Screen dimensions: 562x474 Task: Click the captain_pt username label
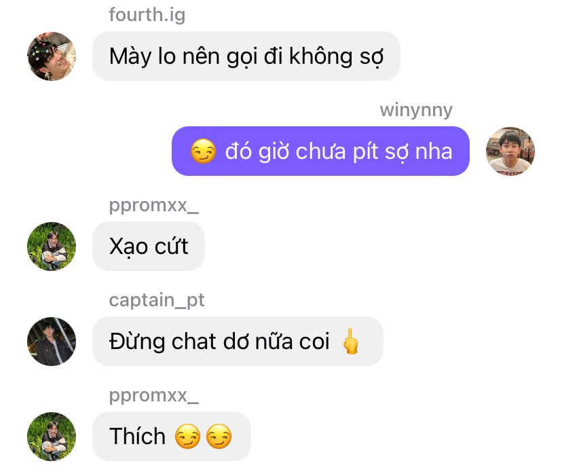pyautogui.click(x=157, y=300)
